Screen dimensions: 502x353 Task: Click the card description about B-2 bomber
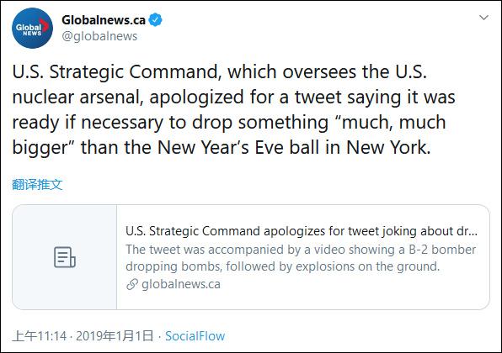click(x=301, y=258)
